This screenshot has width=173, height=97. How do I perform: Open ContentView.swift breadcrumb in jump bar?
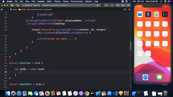[x=35, y=10]
